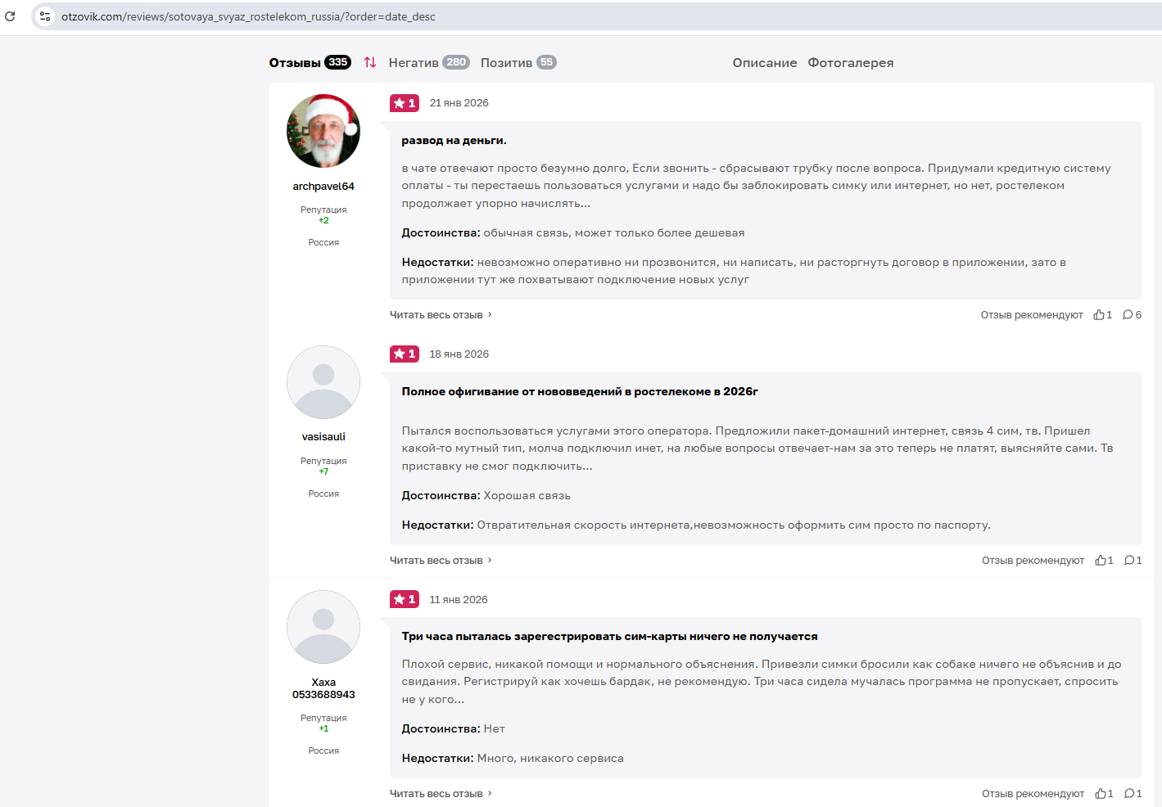Click 'Отзыв рекомендуют' under Хаха's review
Viewport: 1162px width, 807px height.
tap(1033, 794)
